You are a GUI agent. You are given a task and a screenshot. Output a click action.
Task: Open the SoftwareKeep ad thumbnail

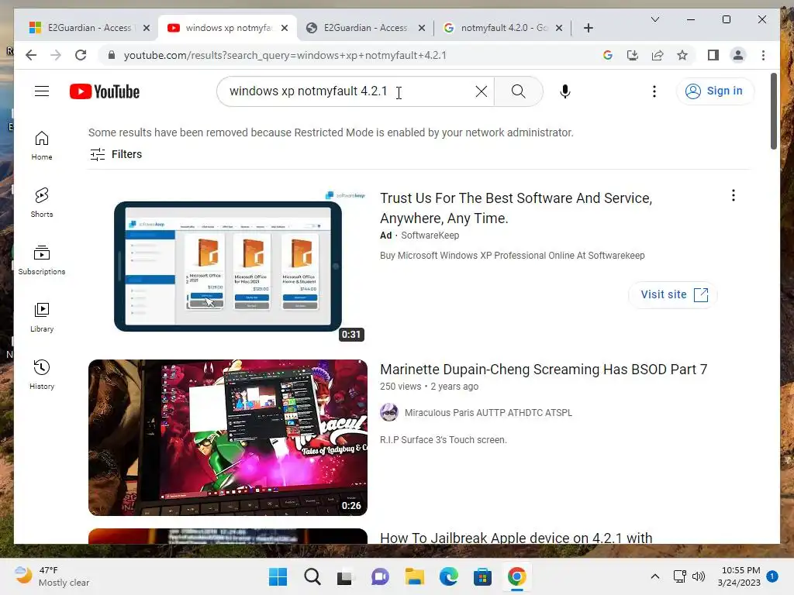click(228, 267)
